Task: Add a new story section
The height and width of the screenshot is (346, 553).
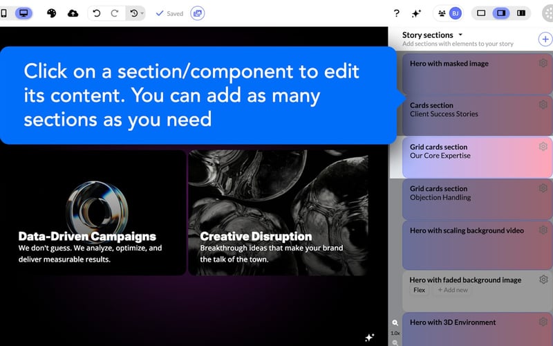Action: [545, 39]
